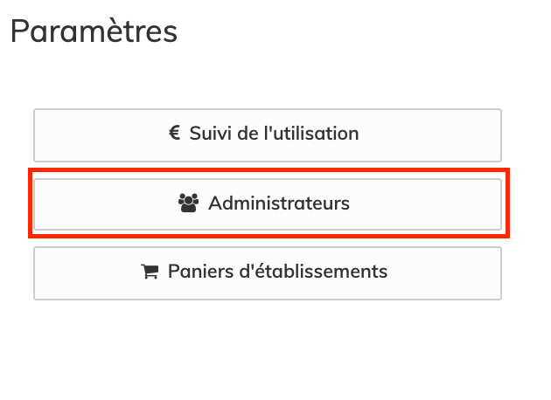Screen dimensions: 551x400
Task: Click the word "Paramètres" at the top
Action: 94,31
